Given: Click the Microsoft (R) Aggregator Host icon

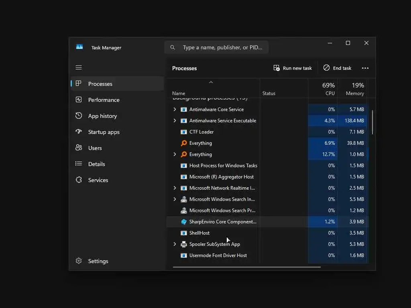Looking at the screenshot, I should pyautogui.click(x=184, y=177).
